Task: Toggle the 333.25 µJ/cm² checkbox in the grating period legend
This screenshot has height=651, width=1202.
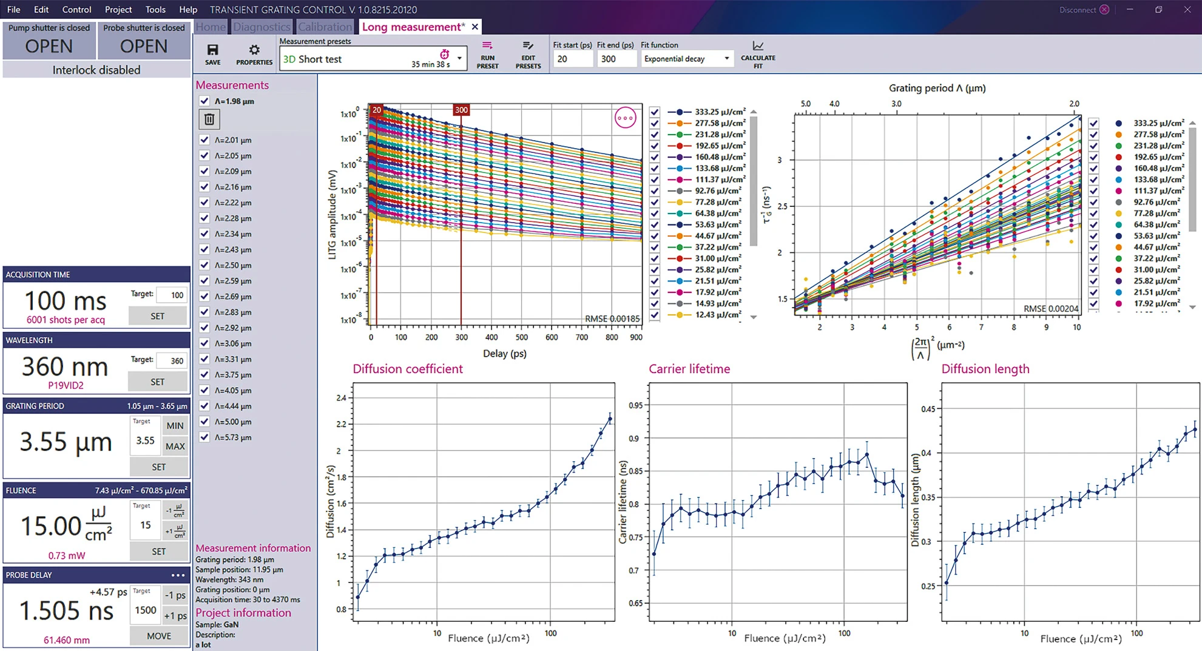Action: (1093, 123)
